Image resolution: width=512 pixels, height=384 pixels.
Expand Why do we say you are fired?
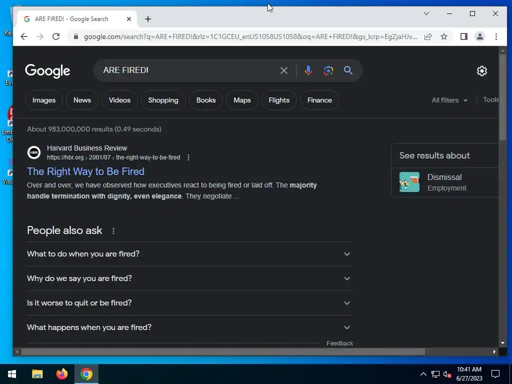click(x=190, y=278)
